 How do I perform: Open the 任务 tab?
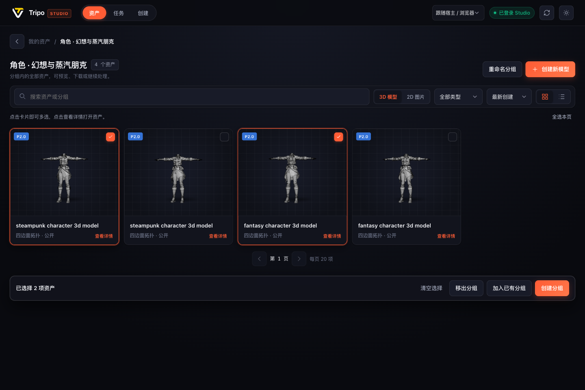[x=119, y=13]
